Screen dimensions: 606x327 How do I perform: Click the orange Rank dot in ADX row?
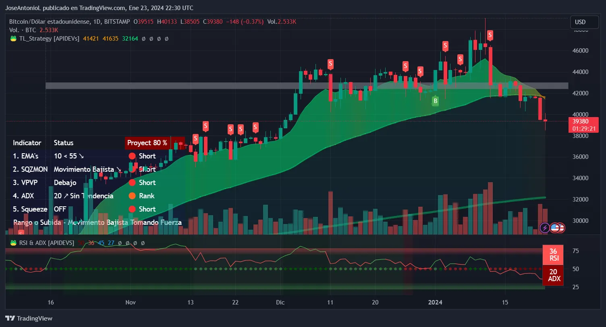pos(132,196)
